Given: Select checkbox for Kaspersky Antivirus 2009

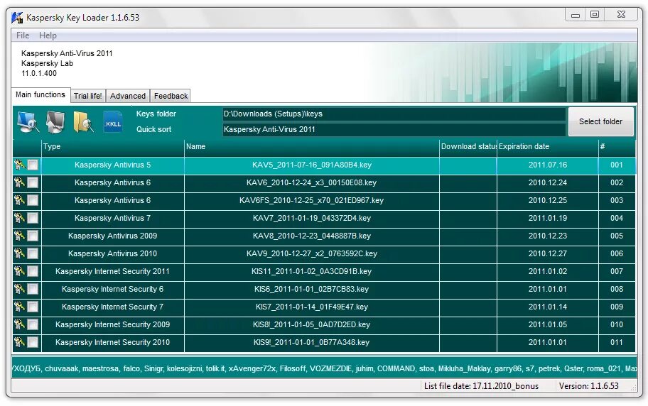Looking at the screenshot, I should click(x=33, y=236).
